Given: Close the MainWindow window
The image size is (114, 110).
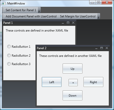Looking at the screenshot, I should (107, 2).
